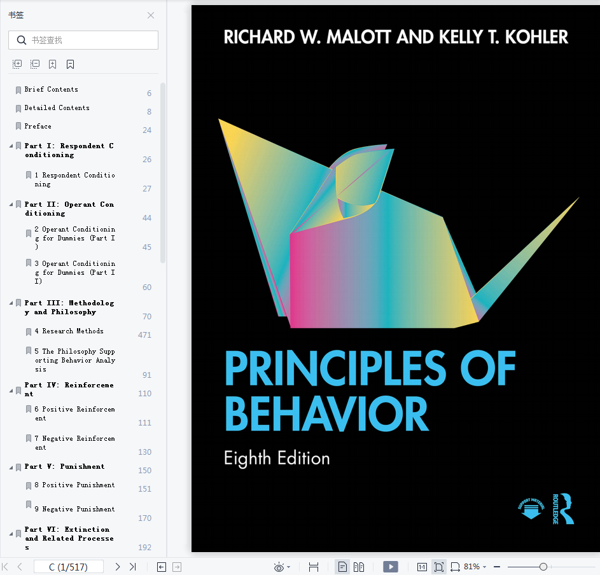Open eye protection mode dropdown arrow
The image size is (600, 575).
tap(288, 567)
